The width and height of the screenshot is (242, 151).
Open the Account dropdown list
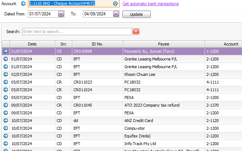115,4
